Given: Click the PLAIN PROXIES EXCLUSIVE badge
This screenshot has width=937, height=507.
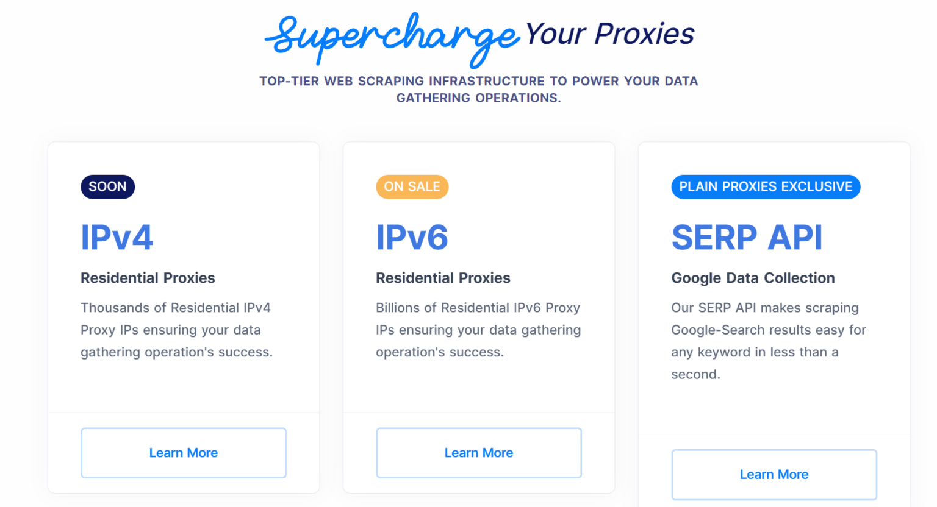Looking at the screenshot, I should [x=766, y=186].
